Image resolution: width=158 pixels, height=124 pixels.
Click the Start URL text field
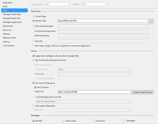tap(103, 41)
